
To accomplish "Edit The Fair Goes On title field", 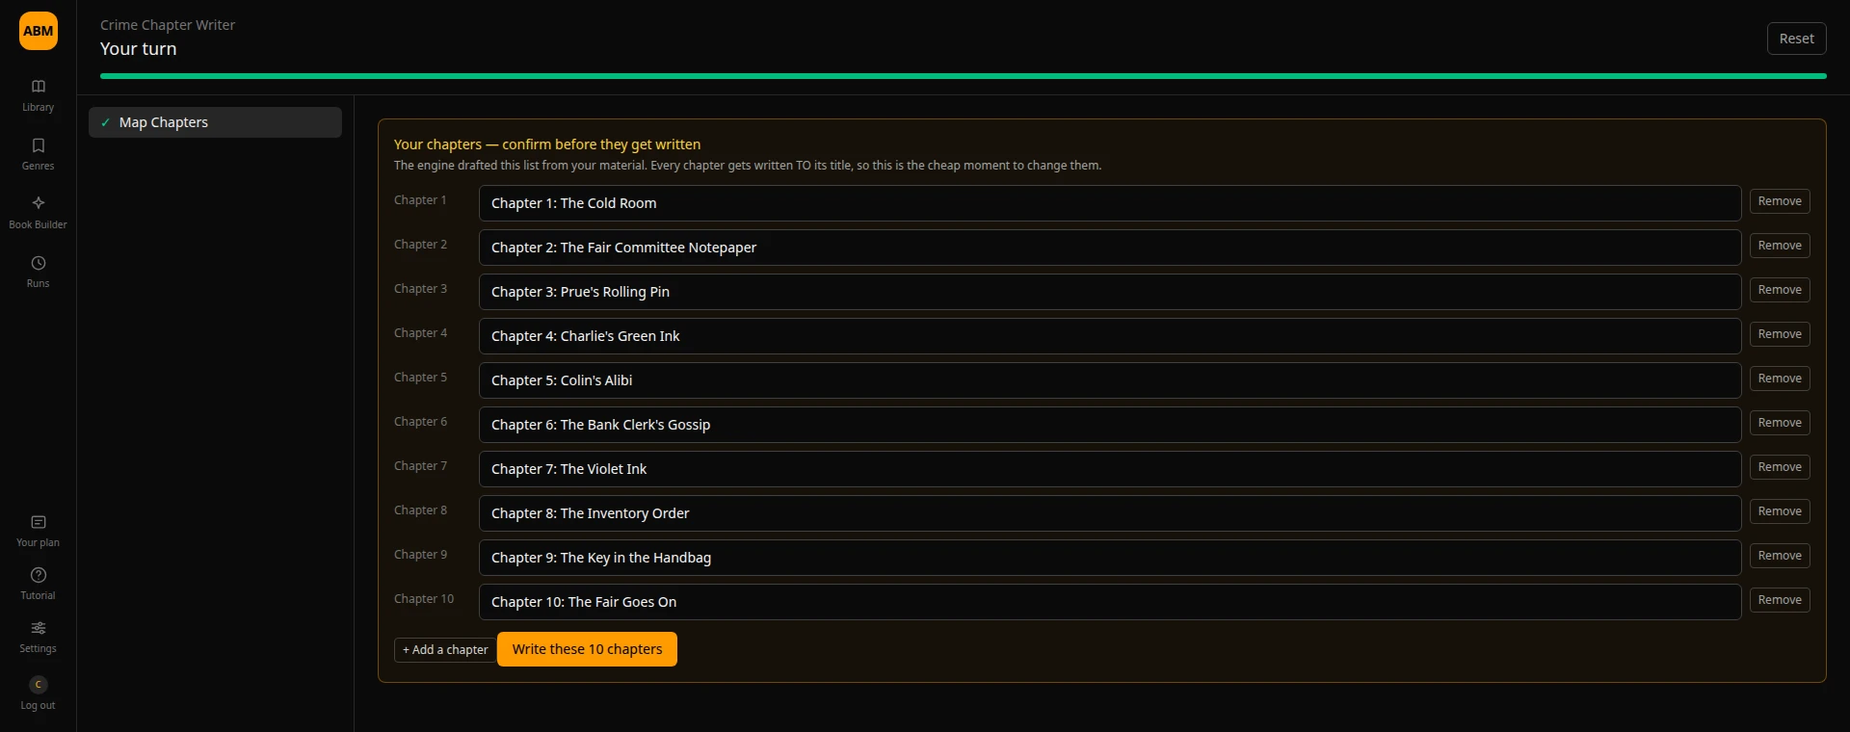I will click(1110, 602).
